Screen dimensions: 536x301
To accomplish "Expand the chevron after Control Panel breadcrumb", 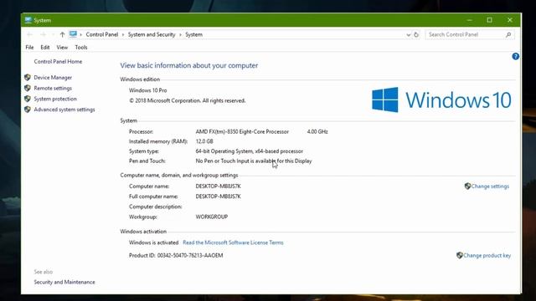I will click(123, 34).
